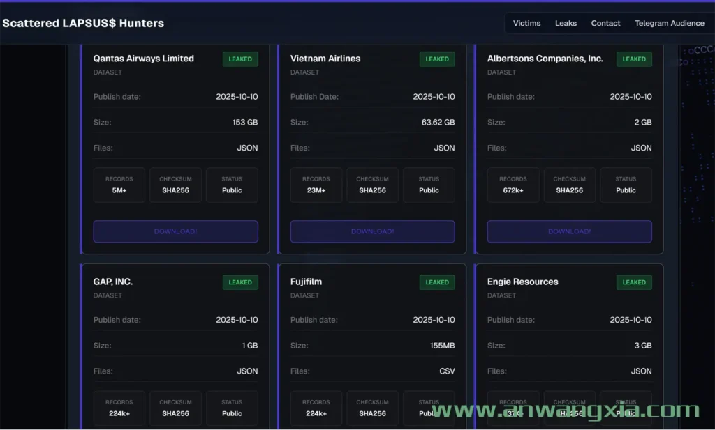The width and height of the screenshot is (715, 430).
Task: Click the Public status tile on Albertsons card
Action: (626, 185)
